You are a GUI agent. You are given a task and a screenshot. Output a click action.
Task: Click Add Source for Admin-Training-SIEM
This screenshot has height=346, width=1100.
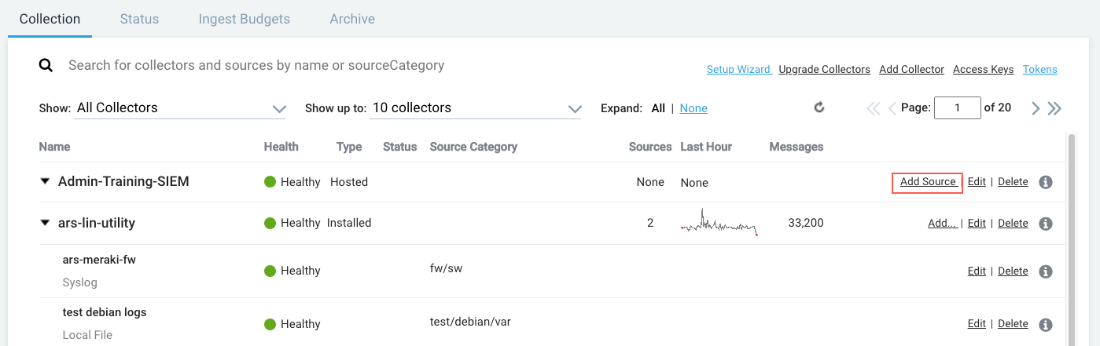click(x=927, y=182)
